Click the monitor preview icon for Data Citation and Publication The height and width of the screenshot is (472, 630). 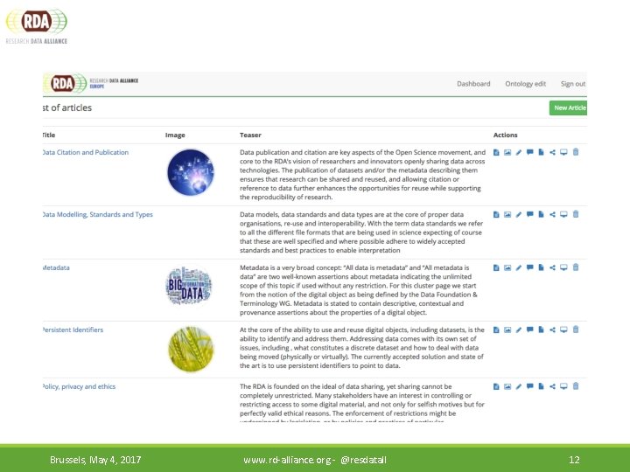coord(563,152)
